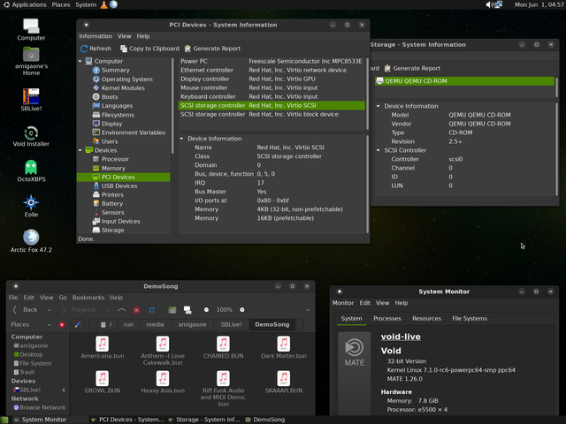Screen dimensions: 566x424
Task: Click the clock showing Mon Jun 1
Action: (x=539, y=4)
